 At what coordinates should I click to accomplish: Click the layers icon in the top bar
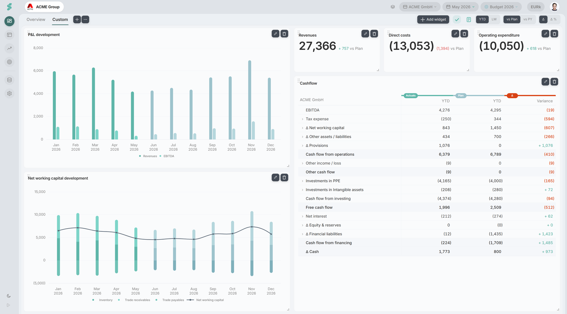click(393, 7)
